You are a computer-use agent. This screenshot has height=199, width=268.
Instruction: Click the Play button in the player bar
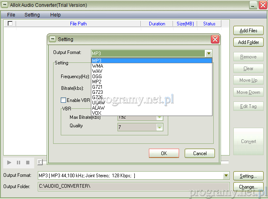[x=9, y=162]
